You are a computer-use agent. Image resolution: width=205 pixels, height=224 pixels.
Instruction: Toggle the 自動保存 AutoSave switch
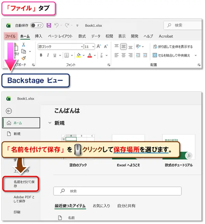(x=37, y=25)
